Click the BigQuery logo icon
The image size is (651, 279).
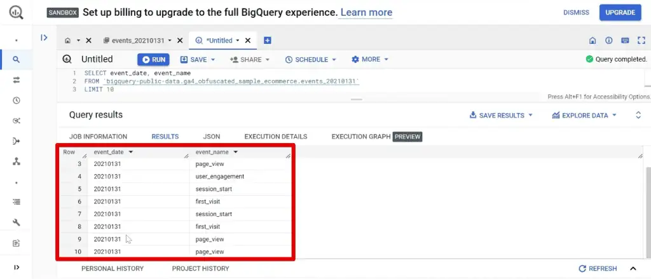(16, 13)
